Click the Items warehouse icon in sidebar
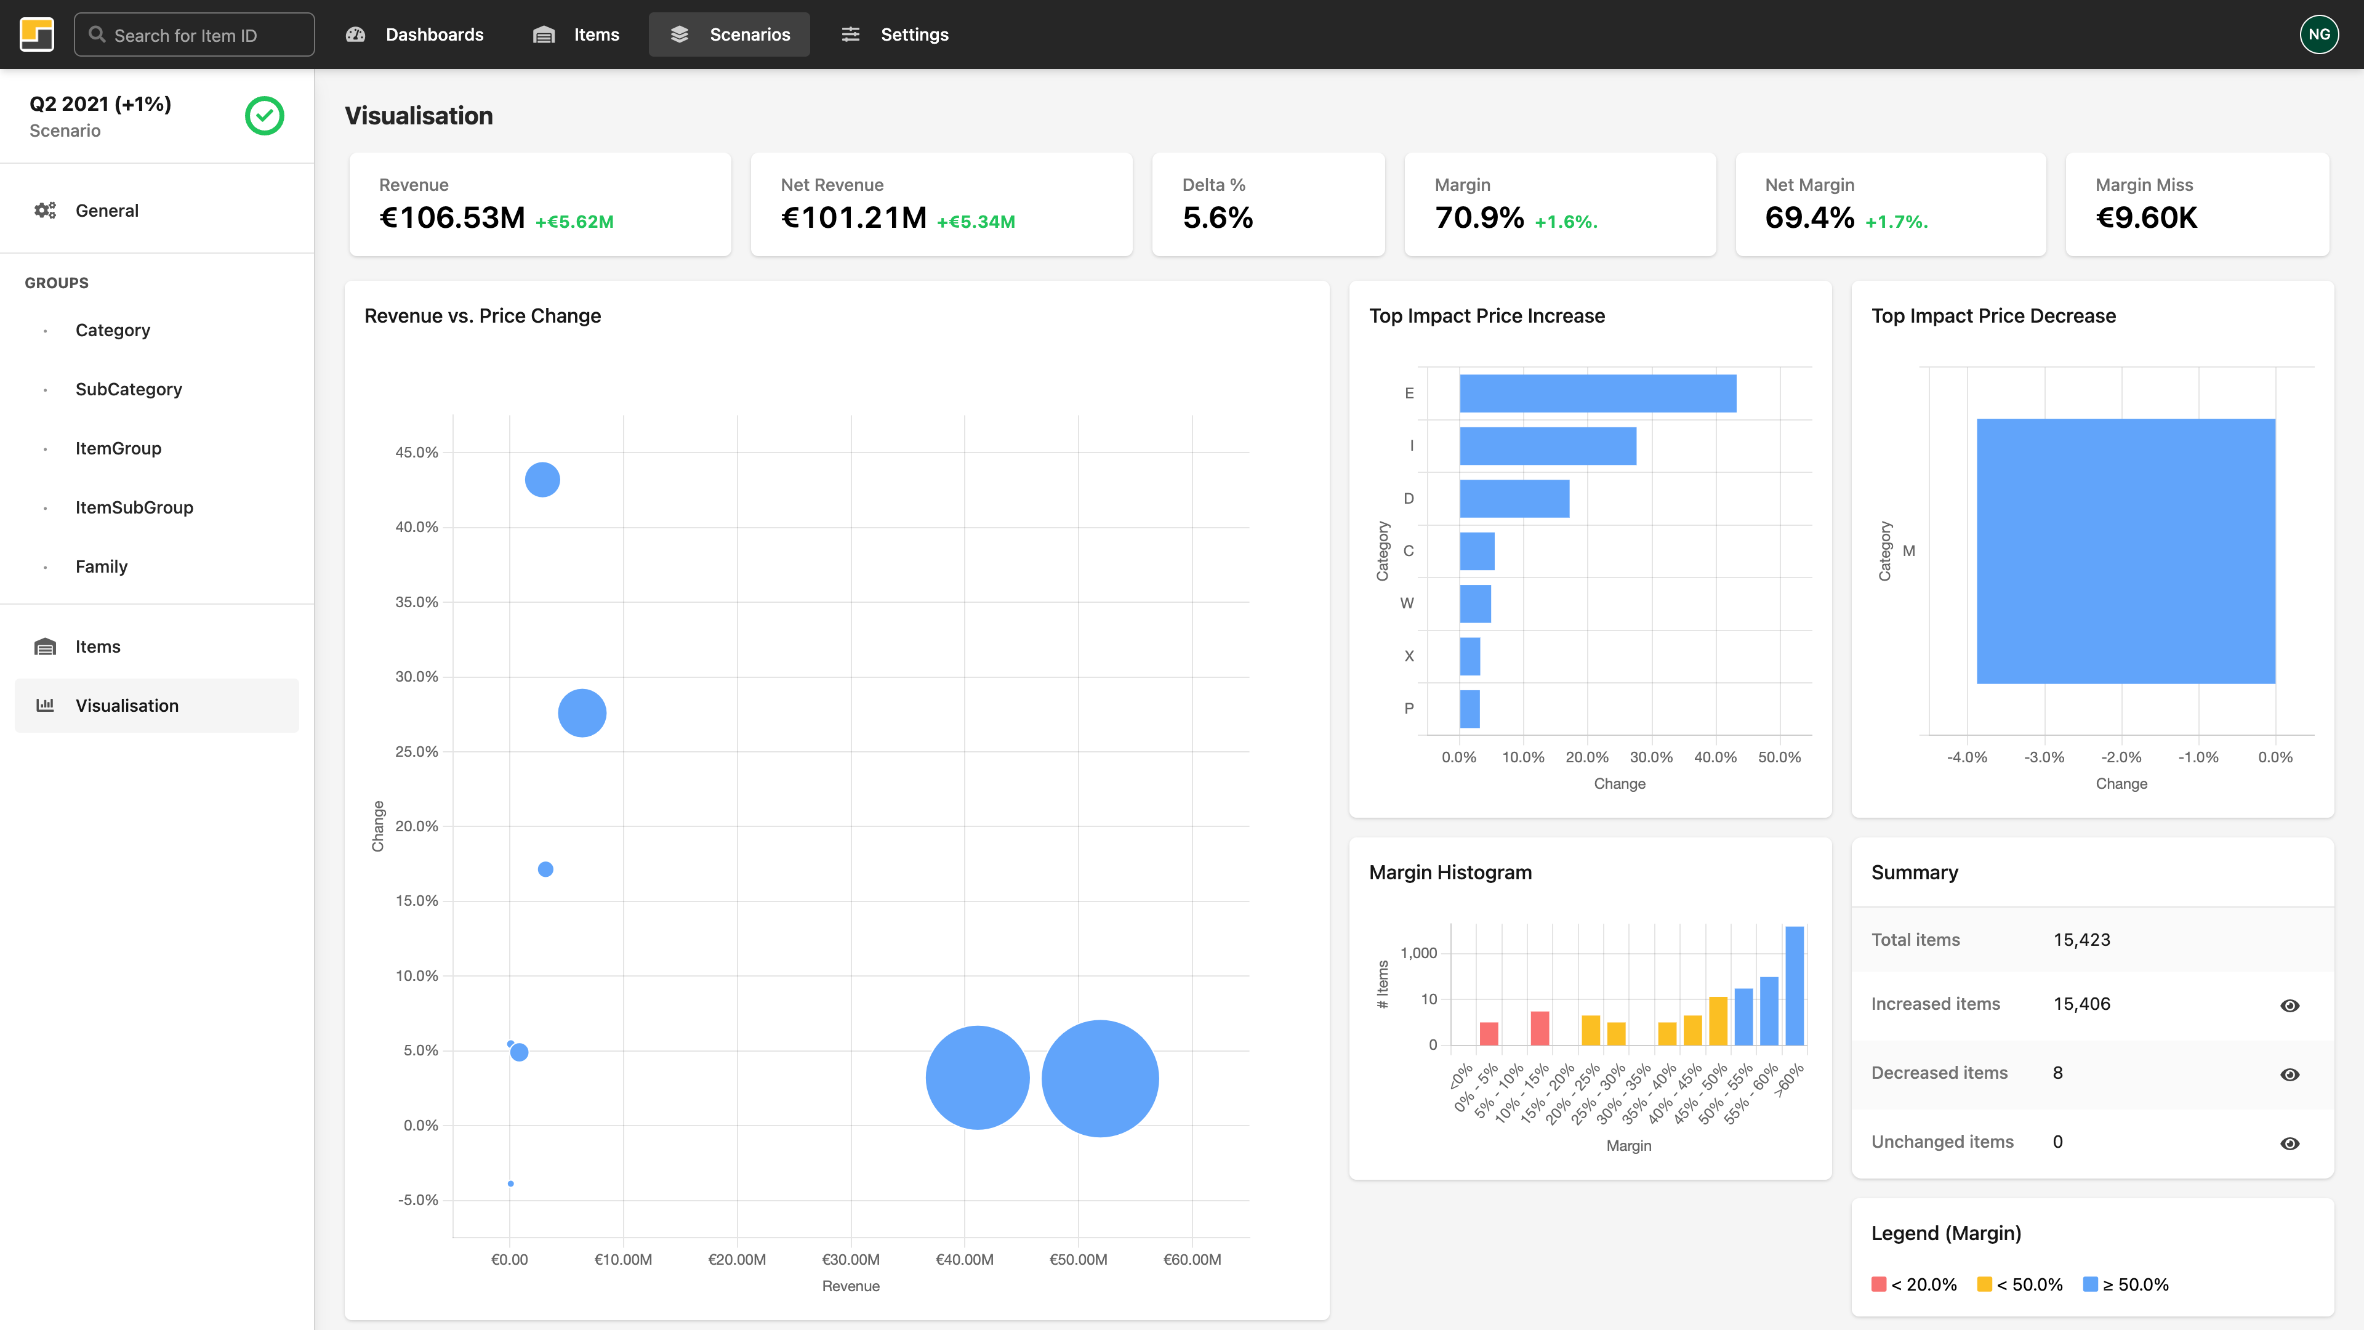The width and height of the screenshot is (2364, 1330). pyautogui.click(x=45, y=646)
